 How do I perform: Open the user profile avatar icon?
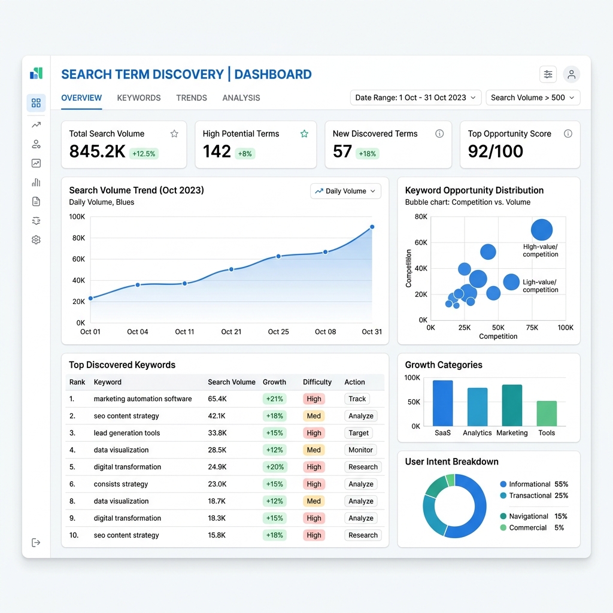[571, 74]
